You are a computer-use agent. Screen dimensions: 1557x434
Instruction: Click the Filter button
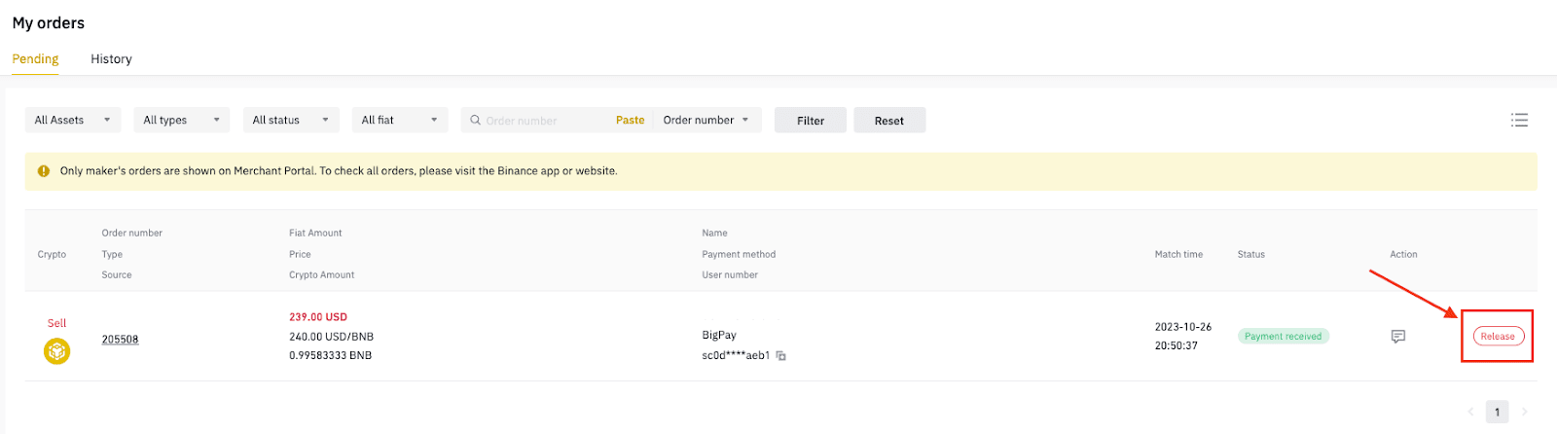point(811,121)
